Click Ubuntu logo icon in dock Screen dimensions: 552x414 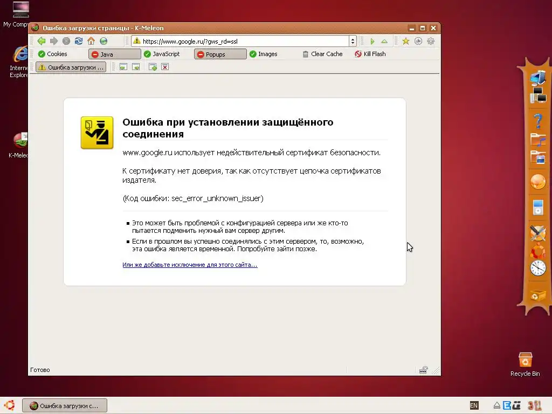point(538,251)
